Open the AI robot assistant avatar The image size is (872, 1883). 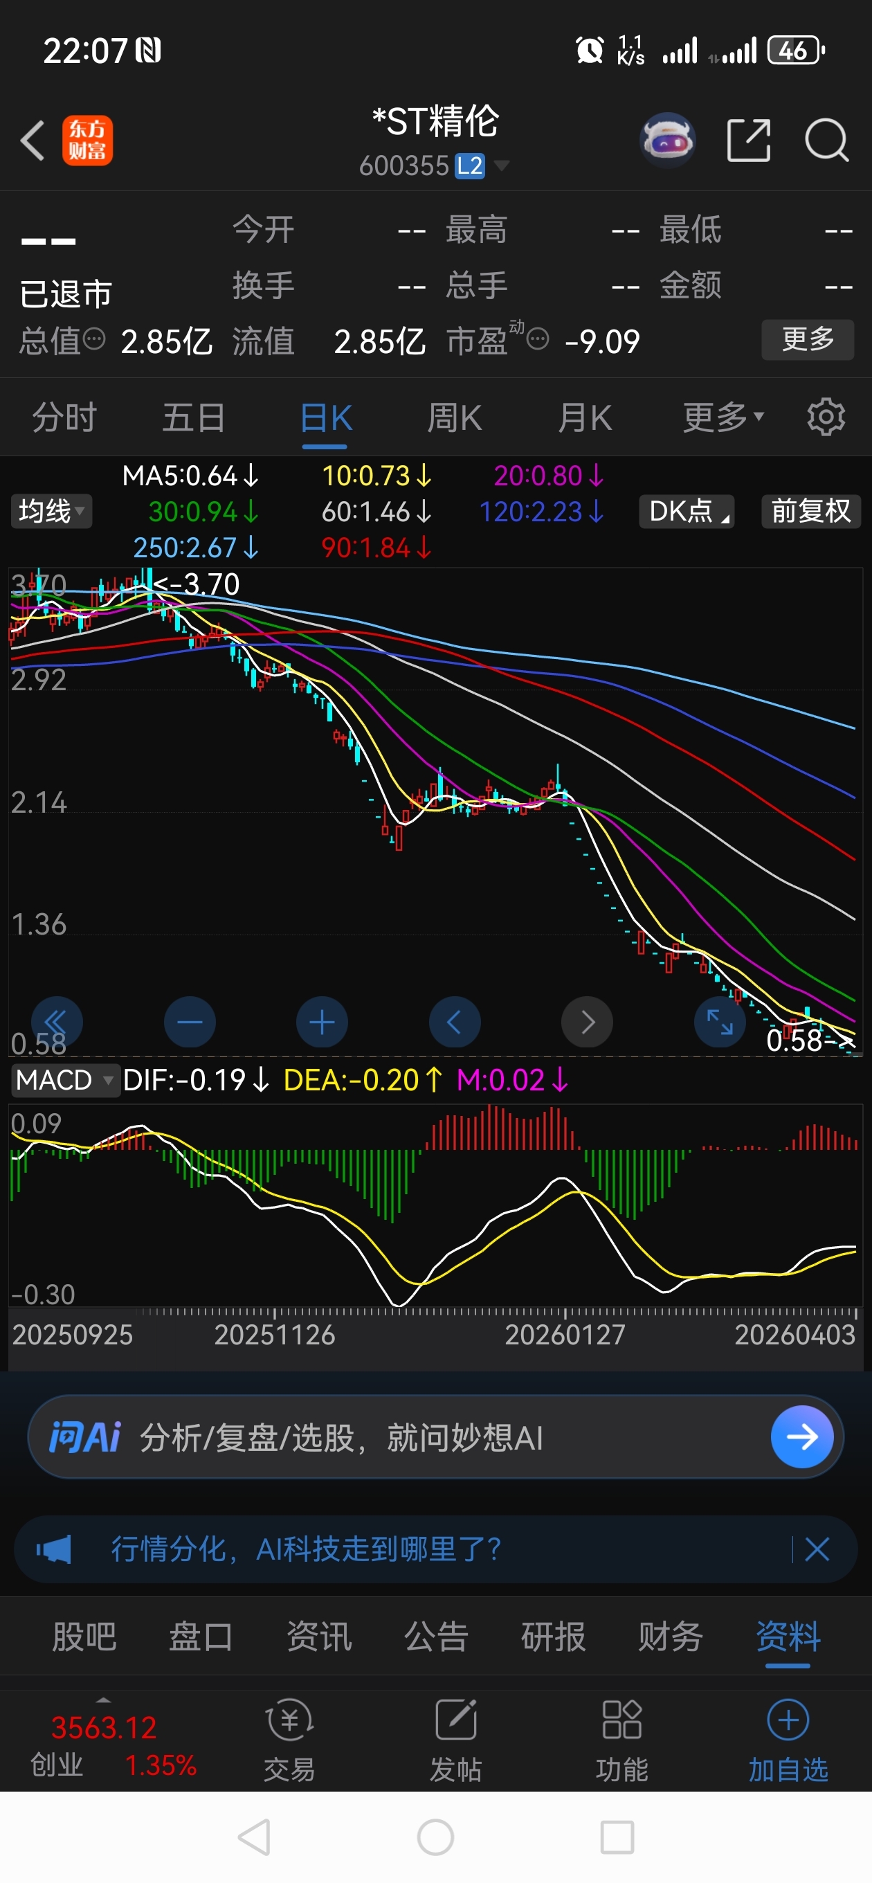[x=666, y=140]
